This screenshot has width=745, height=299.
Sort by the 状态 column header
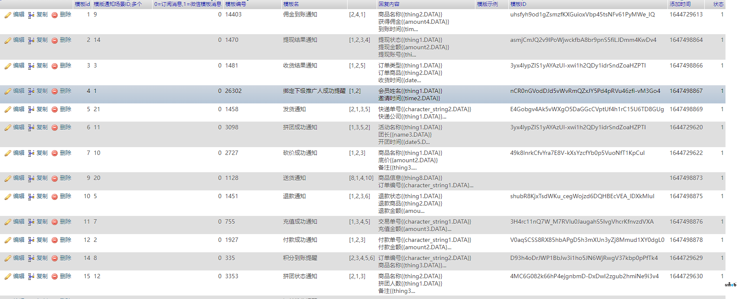(719, 4)
